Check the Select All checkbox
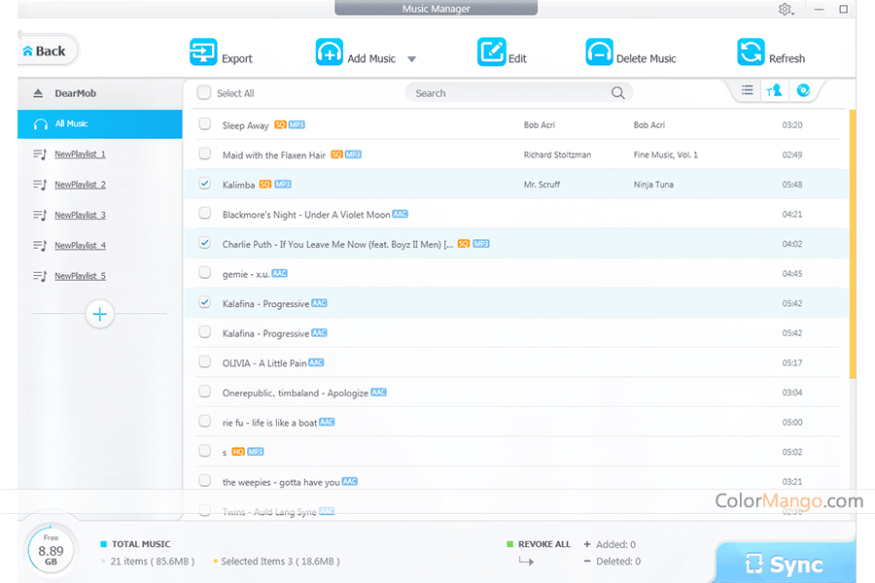The image size is (875, 583). (x=204, y=93)
